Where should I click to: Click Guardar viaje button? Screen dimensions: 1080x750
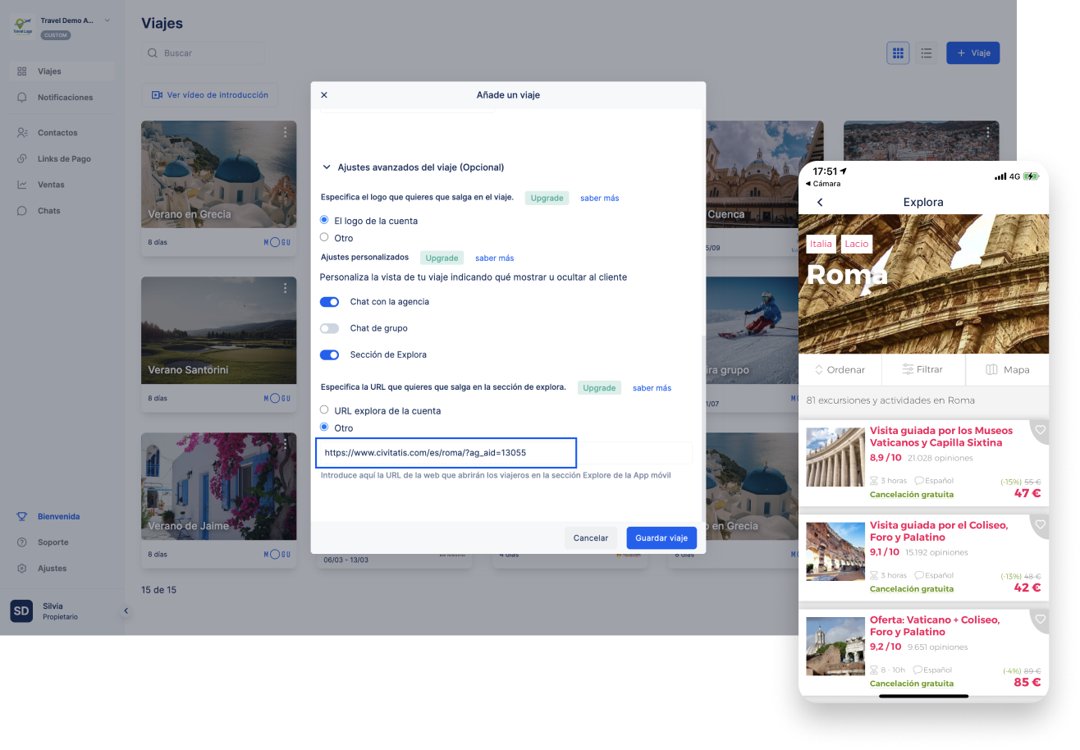tap(661, 538)
